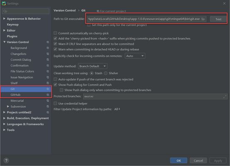Click project-level icon next to Shelf
Viewport: 230px width, 166px height.
pyautogui.click(x=48, y=83)
